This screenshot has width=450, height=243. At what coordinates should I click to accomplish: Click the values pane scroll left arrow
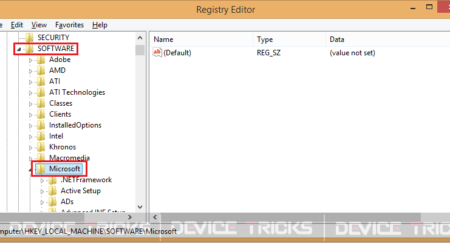coord(155,217)
